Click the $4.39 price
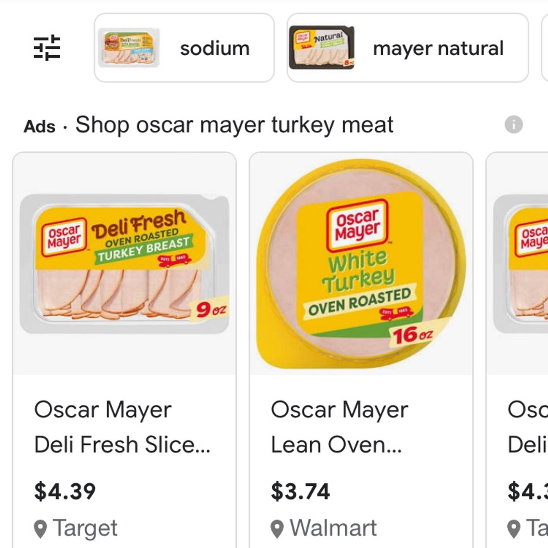Viewport: 548px width, 548px height. pyautogui.click(x=65, y=492)
